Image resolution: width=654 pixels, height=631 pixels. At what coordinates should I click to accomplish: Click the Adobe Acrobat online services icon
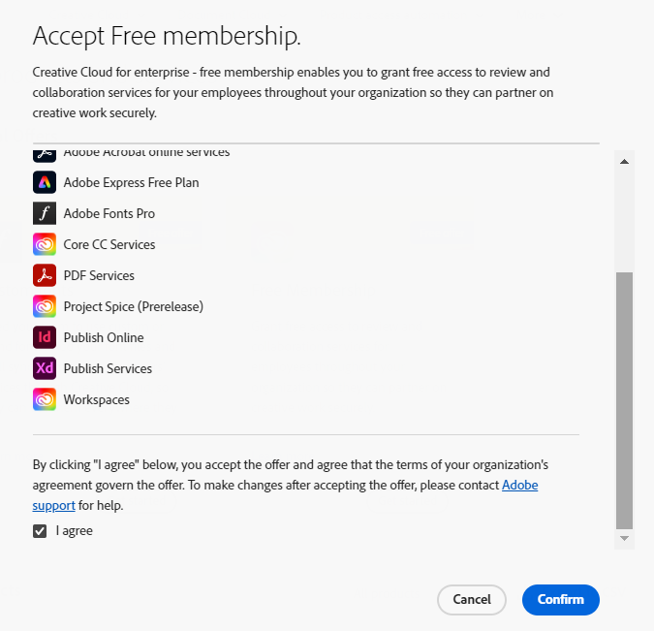tap(45, 153)
